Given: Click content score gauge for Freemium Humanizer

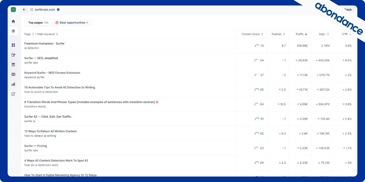Looking at the screenshot, I should 257,46.
